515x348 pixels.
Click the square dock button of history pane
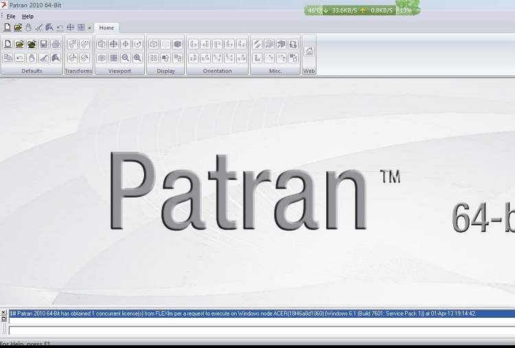click(3, 318)
